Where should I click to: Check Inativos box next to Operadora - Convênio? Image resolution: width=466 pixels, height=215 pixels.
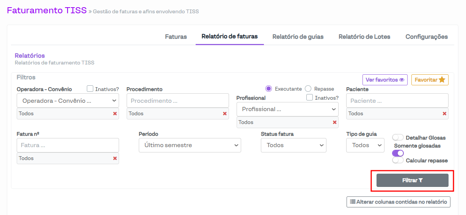coord(90,89)
